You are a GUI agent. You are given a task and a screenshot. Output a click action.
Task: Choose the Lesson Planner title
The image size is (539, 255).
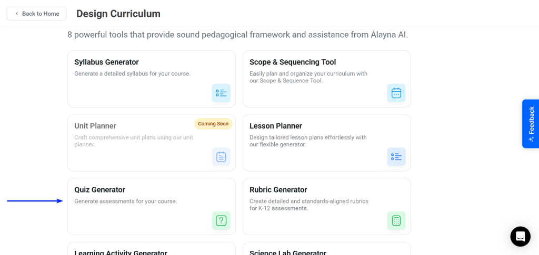pyautogui.click(x=276, y=126)
